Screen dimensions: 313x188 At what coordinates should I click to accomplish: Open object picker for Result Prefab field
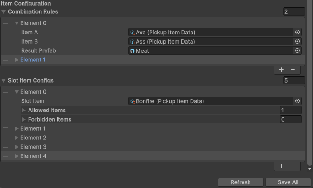point(297,50)
